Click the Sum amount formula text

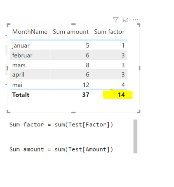[x=61, y=149]
